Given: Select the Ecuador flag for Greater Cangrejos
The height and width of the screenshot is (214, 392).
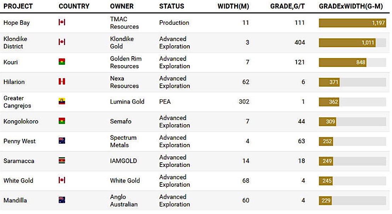Looking at the screenshot, I should 62,102.
